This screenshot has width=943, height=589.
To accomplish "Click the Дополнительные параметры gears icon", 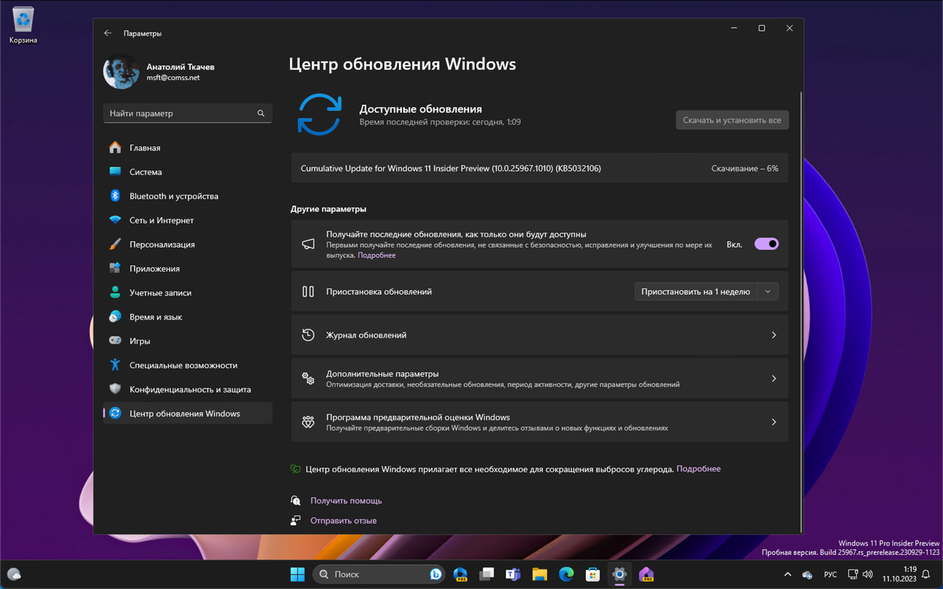I will pos(308,378).
